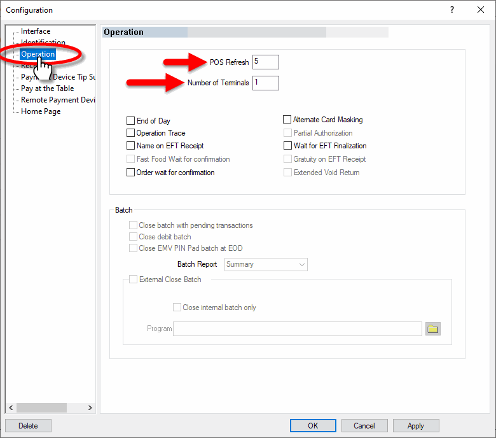Click the Apply button
496x438 pixels.
click(416, 426)
